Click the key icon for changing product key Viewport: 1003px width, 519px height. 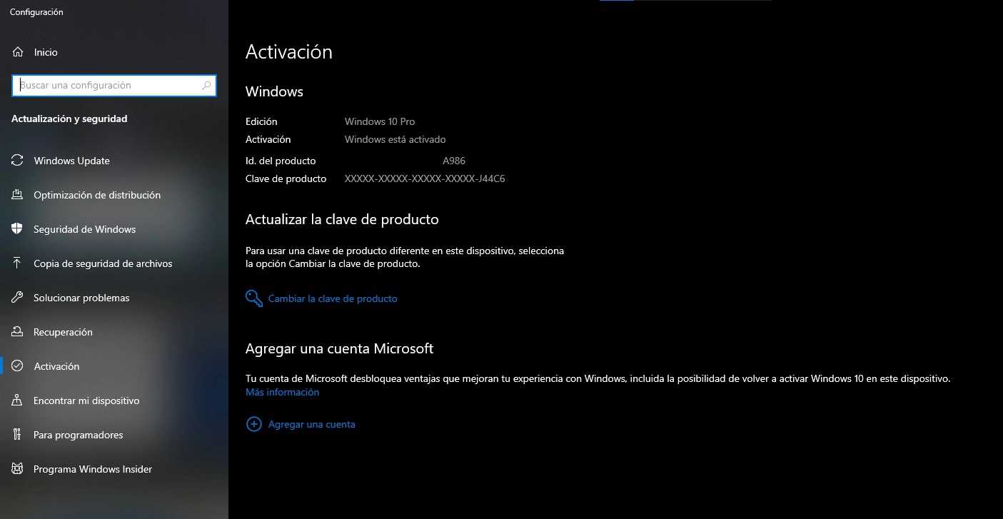pos(254,298)
